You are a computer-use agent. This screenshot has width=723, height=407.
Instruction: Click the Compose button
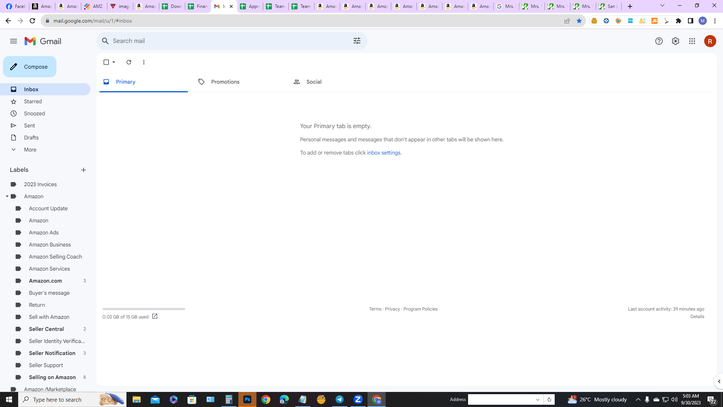click(x=30, y=67)
